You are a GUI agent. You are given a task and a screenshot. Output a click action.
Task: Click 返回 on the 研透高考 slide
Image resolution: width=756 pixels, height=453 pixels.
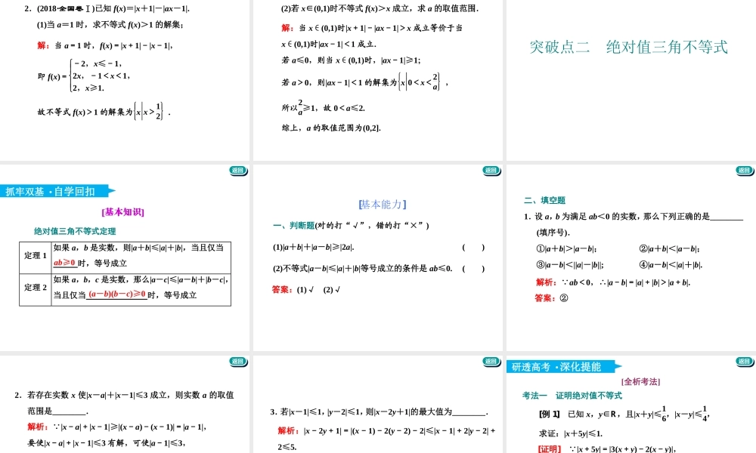tap(744, 362)
